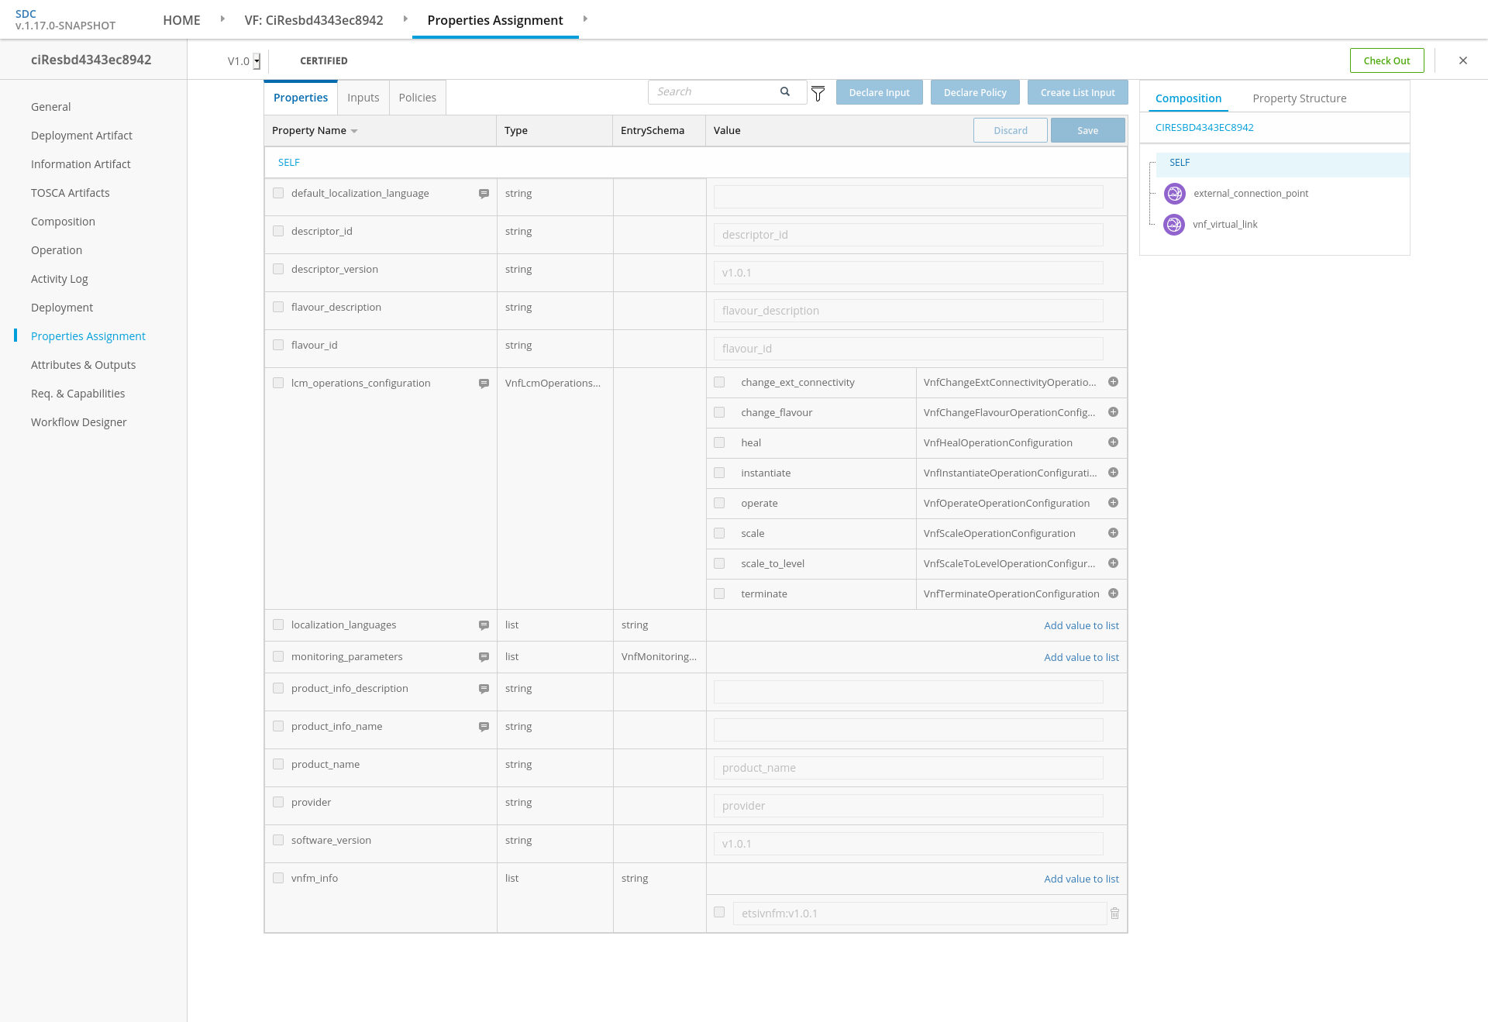1488x1022 pixels.
Task: Show product_info_name comment icon
Action: pyautogui.click(x=484, y=727)
